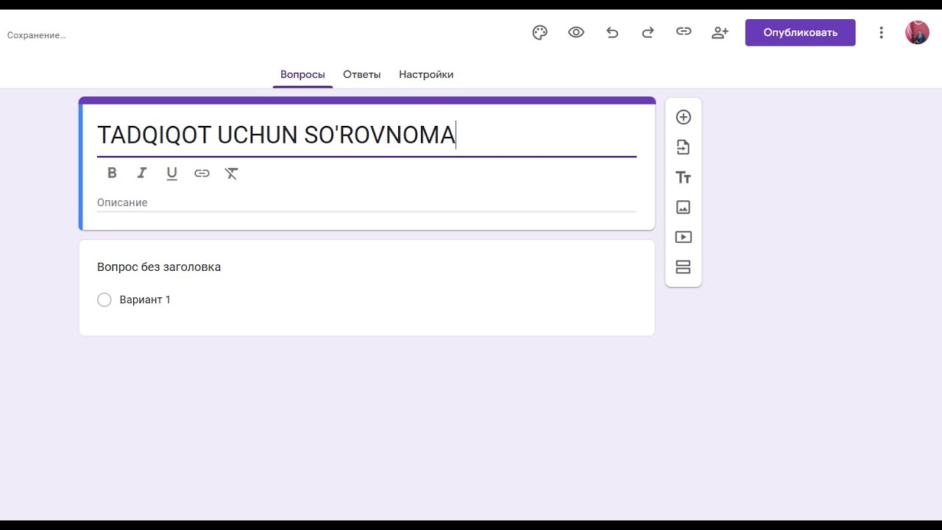Open the Google account avatar
The width and height of the screenshot is (942, 530).
click(917, 32)
